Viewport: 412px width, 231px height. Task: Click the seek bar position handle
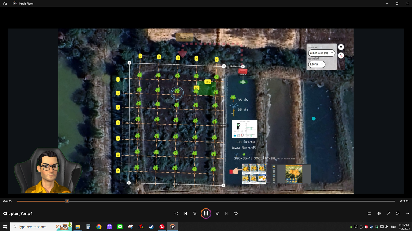coord(67,201)
